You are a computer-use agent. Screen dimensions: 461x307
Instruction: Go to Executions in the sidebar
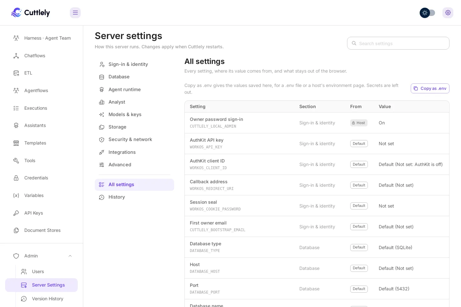pos(41,108)
